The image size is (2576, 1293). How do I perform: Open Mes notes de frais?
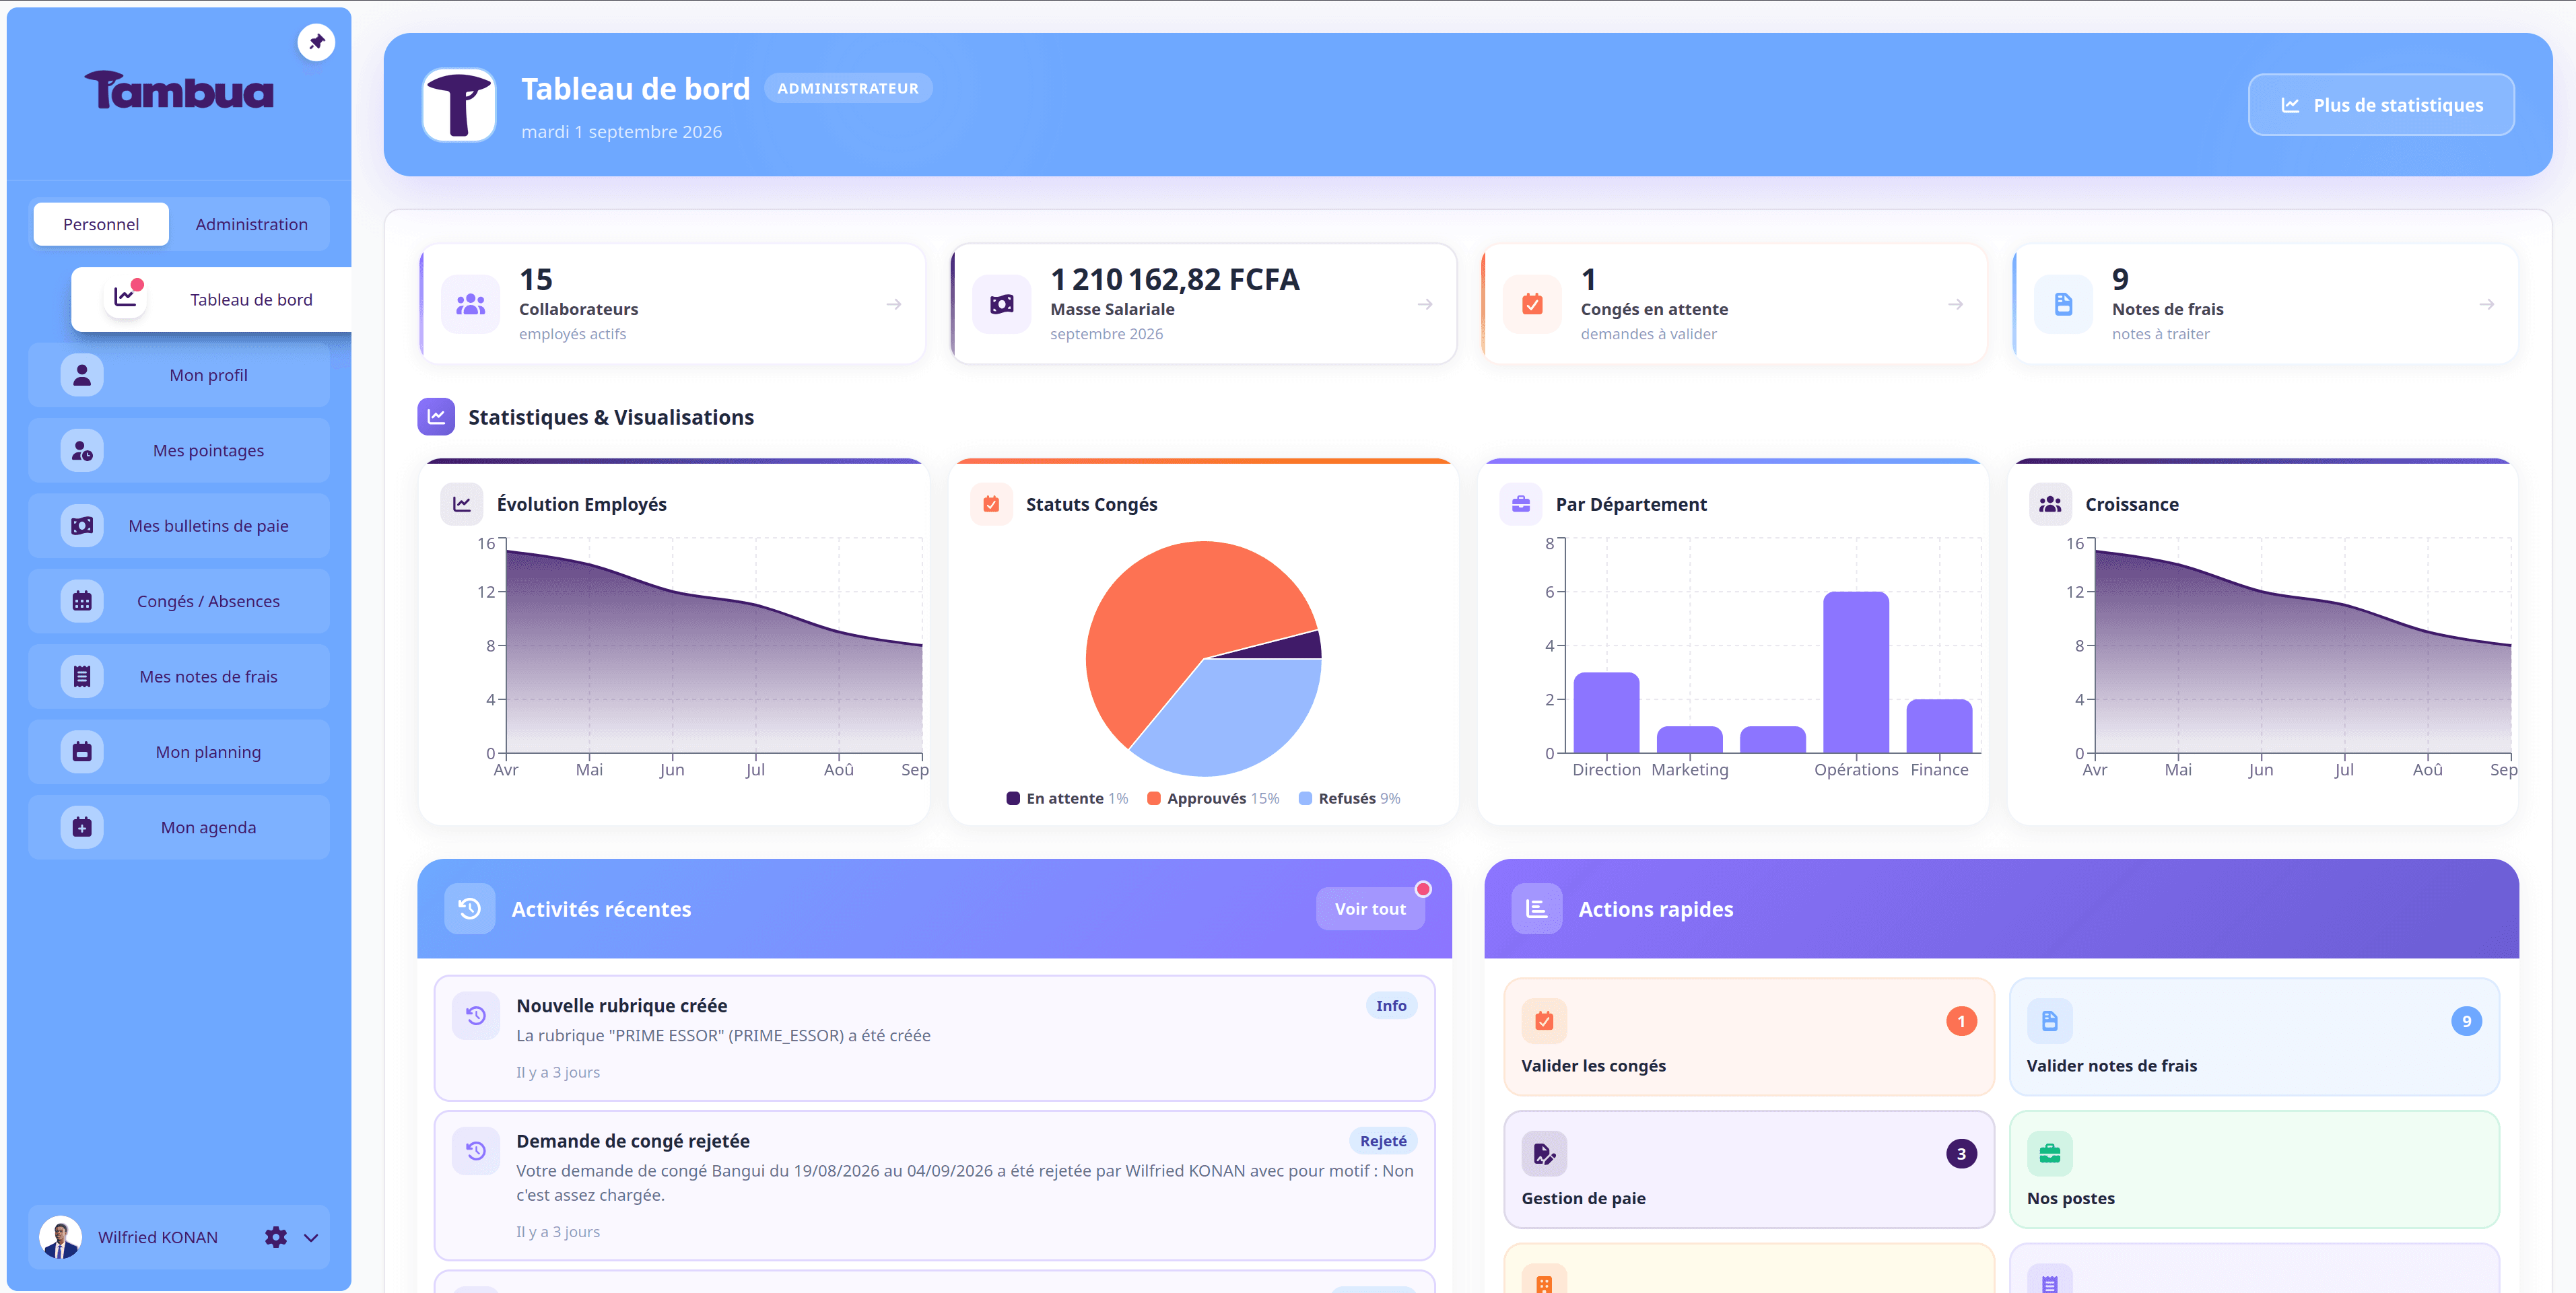tap(179, 676)
